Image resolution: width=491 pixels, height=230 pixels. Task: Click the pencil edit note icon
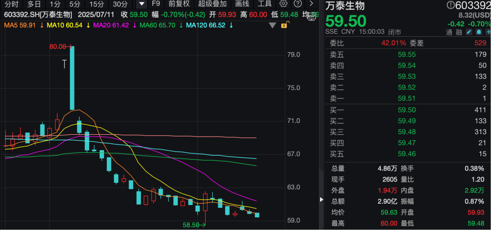469,32
